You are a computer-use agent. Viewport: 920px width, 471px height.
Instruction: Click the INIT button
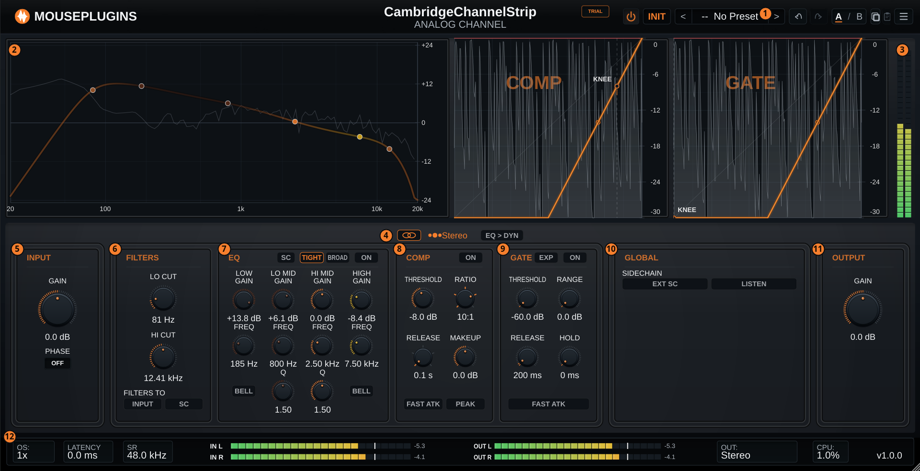coord(657,17)
